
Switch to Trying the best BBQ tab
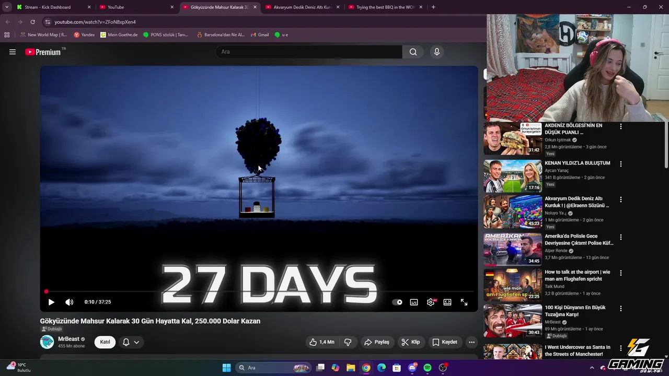385,7
